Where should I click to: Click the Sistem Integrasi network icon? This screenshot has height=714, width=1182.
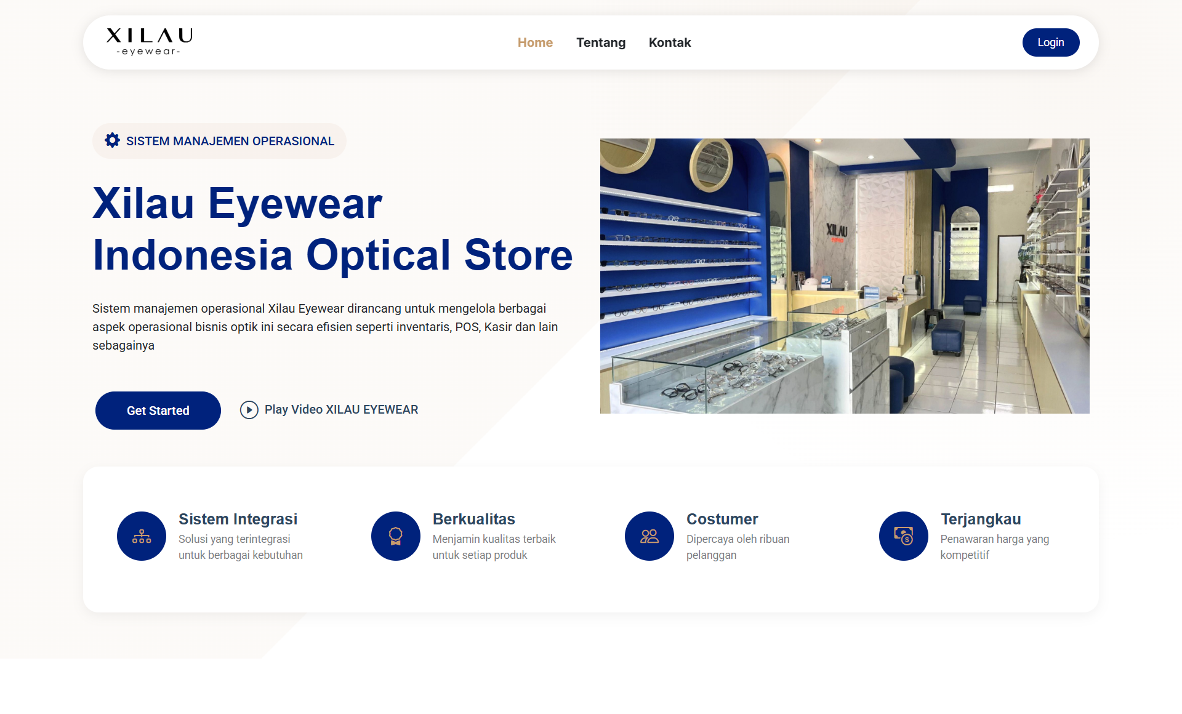(142, 536)
